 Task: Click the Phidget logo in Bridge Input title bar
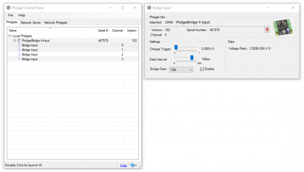149,8
